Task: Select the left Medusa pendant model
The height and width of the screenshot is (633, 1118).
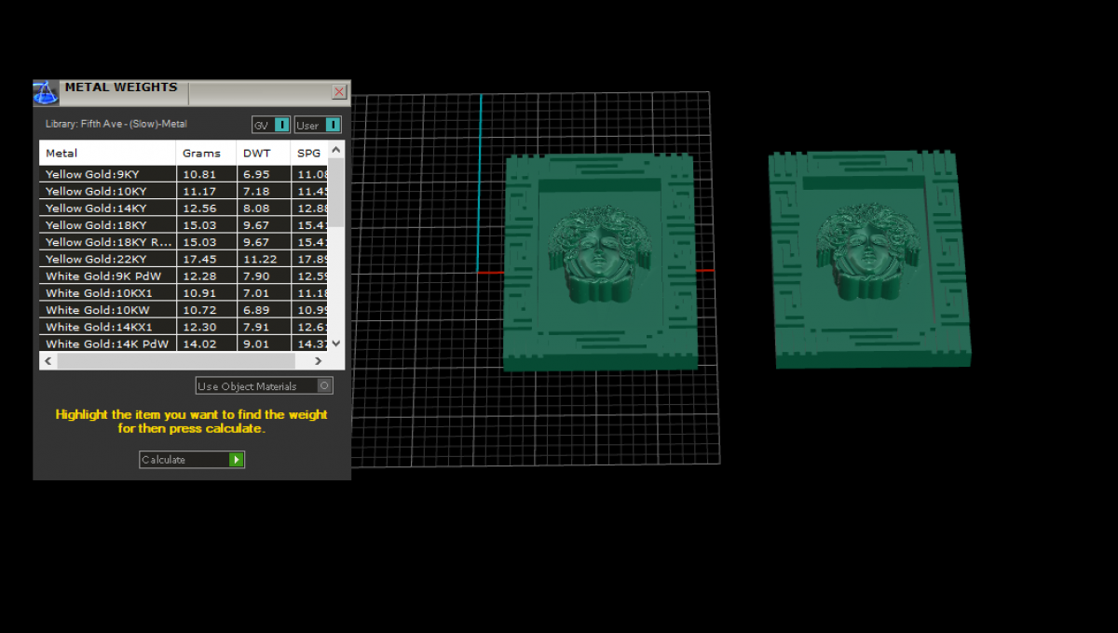Action: tap(600, 262)
